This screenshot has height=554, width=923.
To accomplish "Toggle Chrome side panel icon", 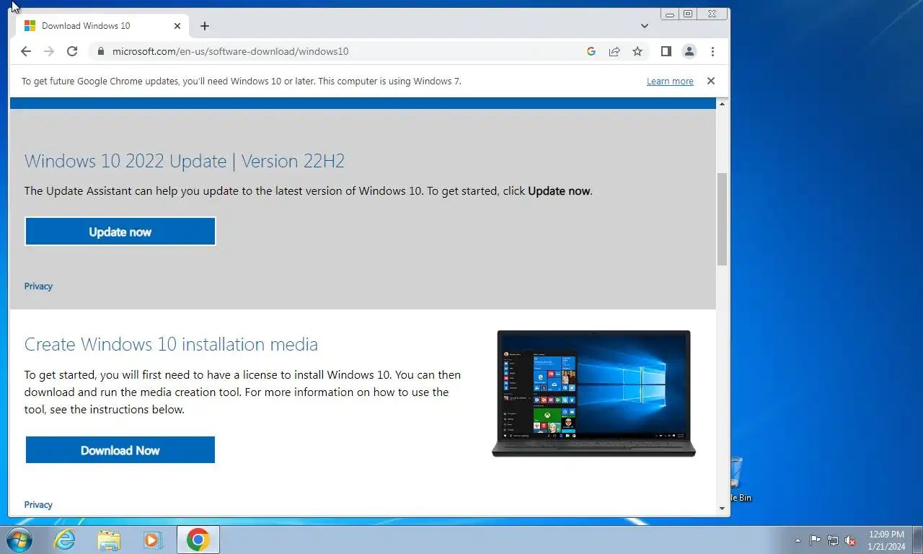I will (666, 51).
